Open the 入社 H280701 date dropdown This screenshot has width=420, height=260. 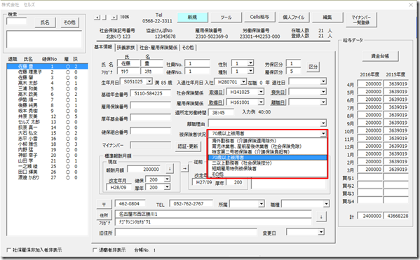(243, 82)
